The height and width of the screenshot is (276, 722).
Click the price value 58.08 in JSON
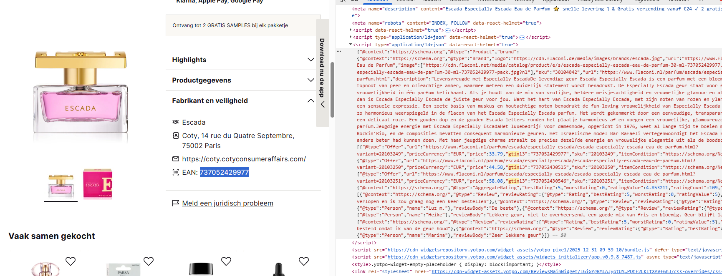click(x=496, y=181)
